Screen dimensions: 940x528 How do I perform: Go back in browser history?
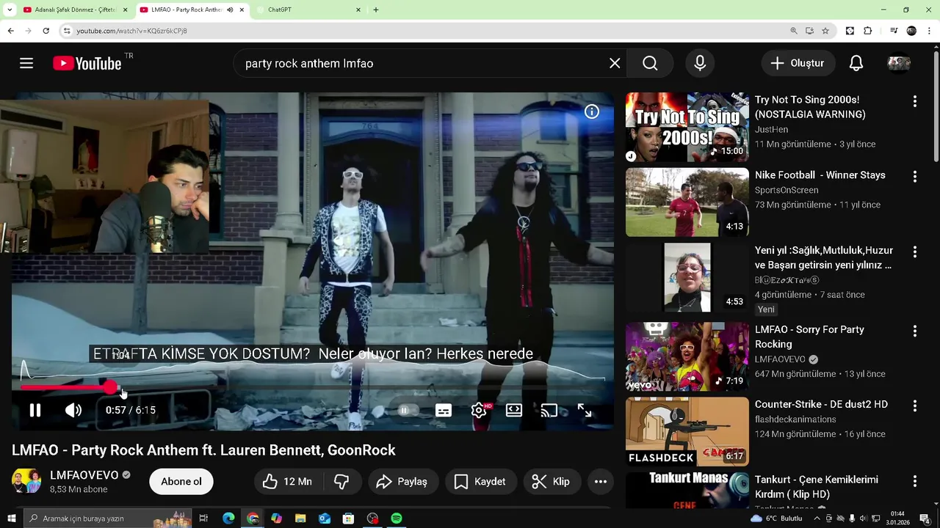(x=10, y=31)
